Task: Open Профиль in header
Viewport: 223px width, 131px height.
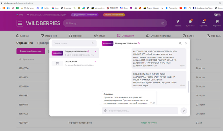Action: click(204, 23)
